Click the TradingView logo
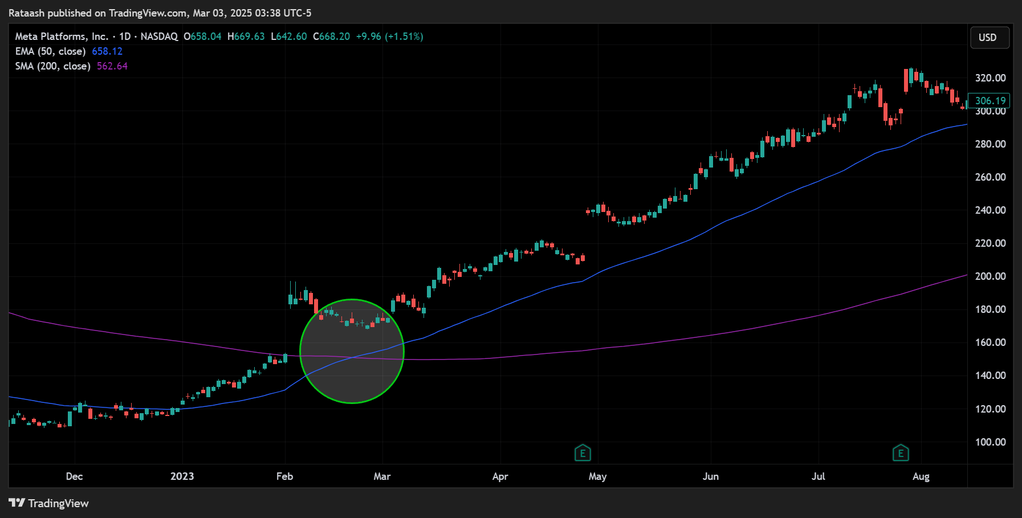This screenshot has width=1022, height=518. point(48,503)
